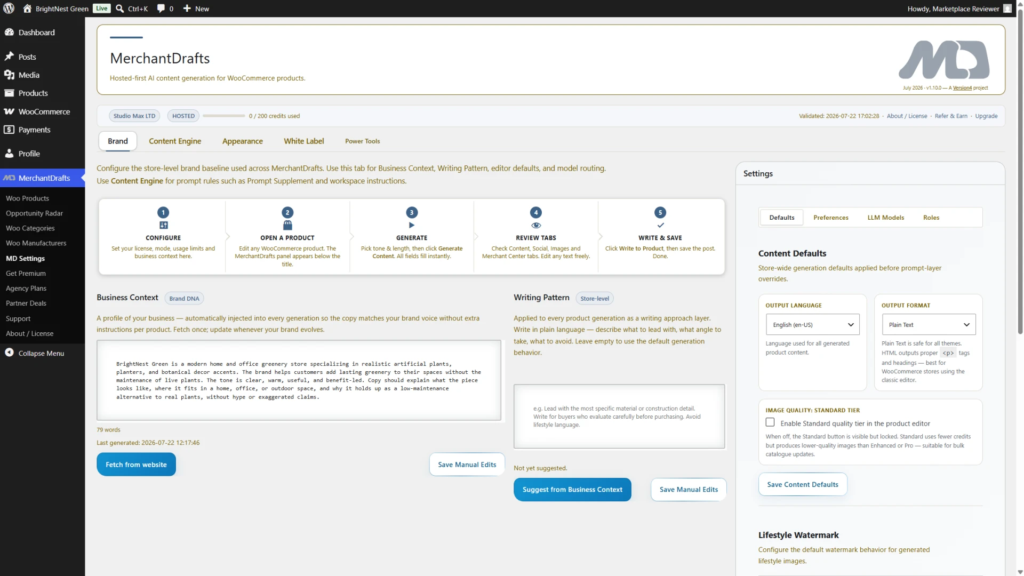Click the HOSTED mode badge
1024x576 pixels.
click(x=183, y=116)
